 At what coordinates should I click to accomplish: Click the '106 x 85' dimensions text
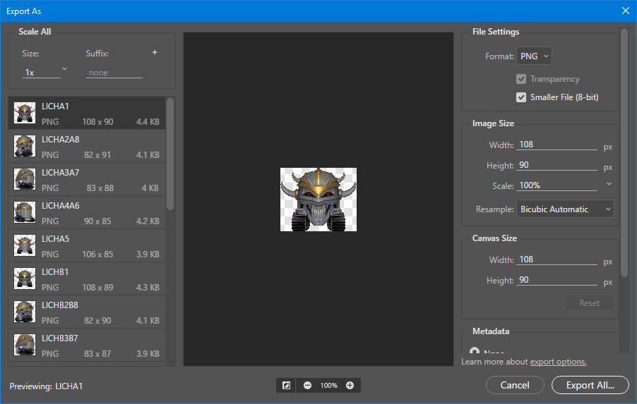point(97,255)
